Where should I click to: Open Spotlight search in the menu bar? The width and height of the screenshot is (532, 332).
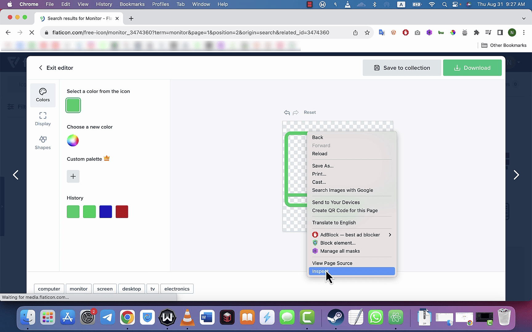coord(445,4)
